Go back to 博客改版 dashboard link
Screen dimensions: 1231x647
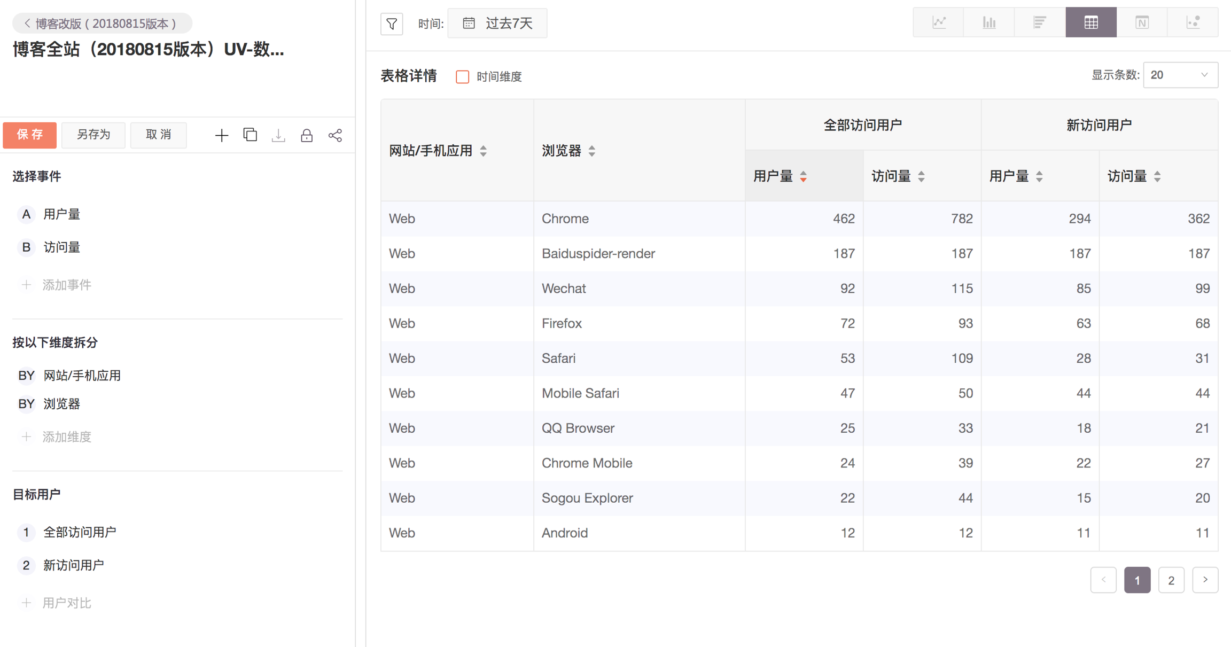pos(102,24)
